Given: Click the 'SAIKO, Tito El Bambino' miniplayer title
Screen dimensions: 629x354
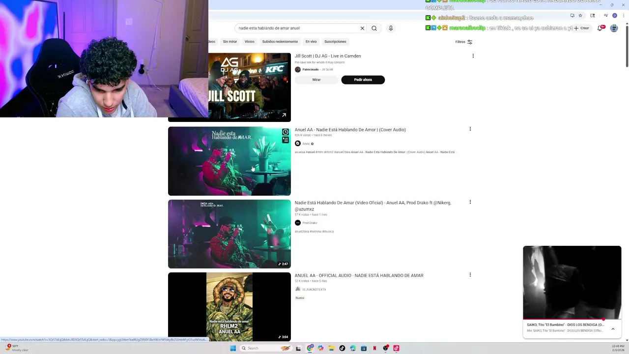Looking at the screenshot, I should tap(565, 325).
